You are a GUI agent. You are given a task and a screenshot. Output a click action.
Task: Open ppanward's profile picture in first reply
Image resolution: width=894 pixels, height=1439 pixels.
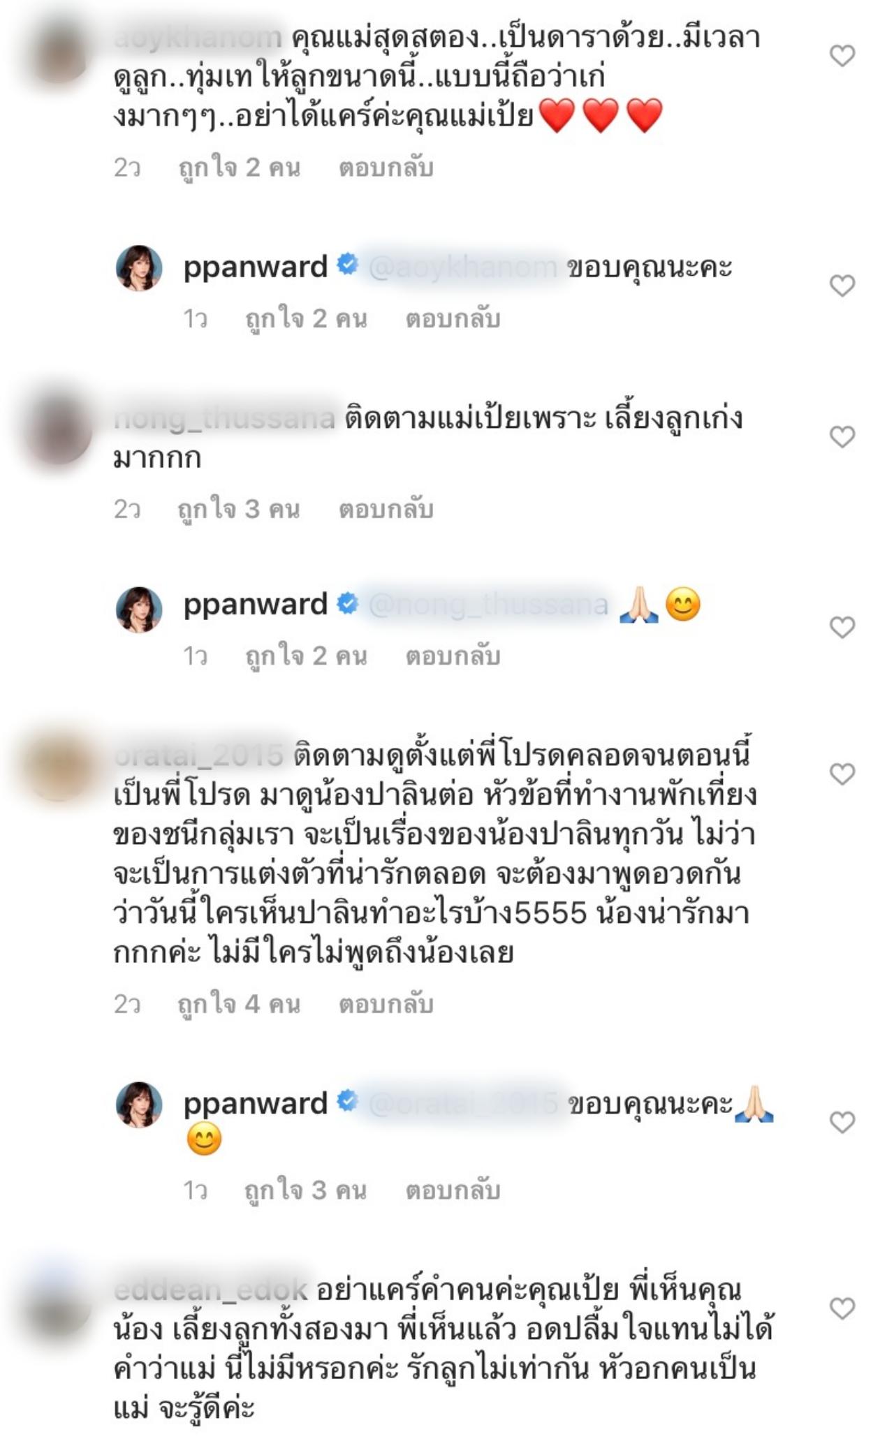(139, 267)
